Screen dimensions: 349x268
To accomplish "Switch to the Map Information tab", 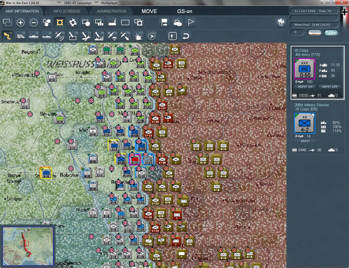I will pos(22,11).
